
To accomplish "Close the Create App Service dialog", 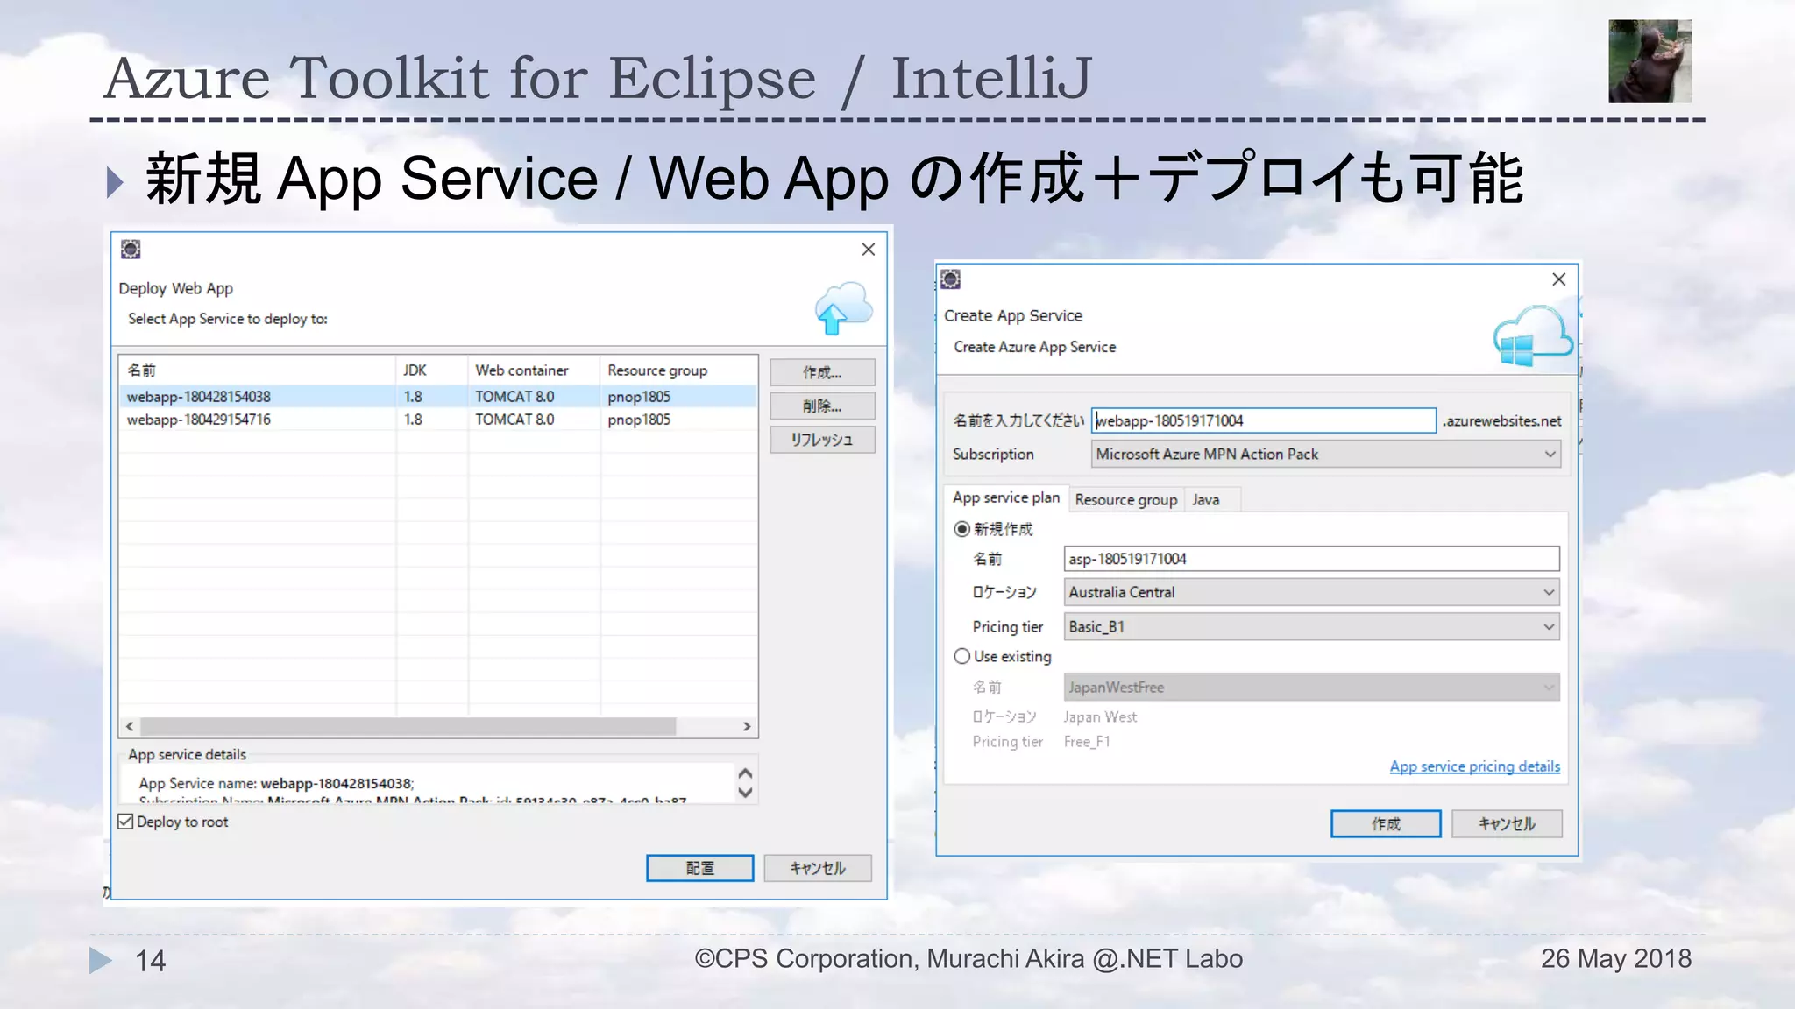I will 1558,279.
